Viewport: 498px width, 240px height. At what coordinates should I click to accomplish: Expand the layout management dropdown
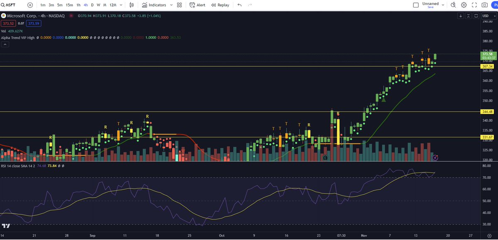tap(443, 5)
